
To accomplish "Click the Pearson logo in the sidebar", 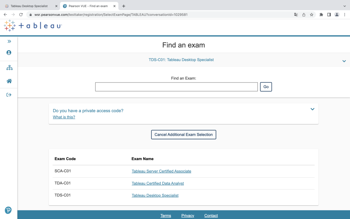I will point(8,210).
